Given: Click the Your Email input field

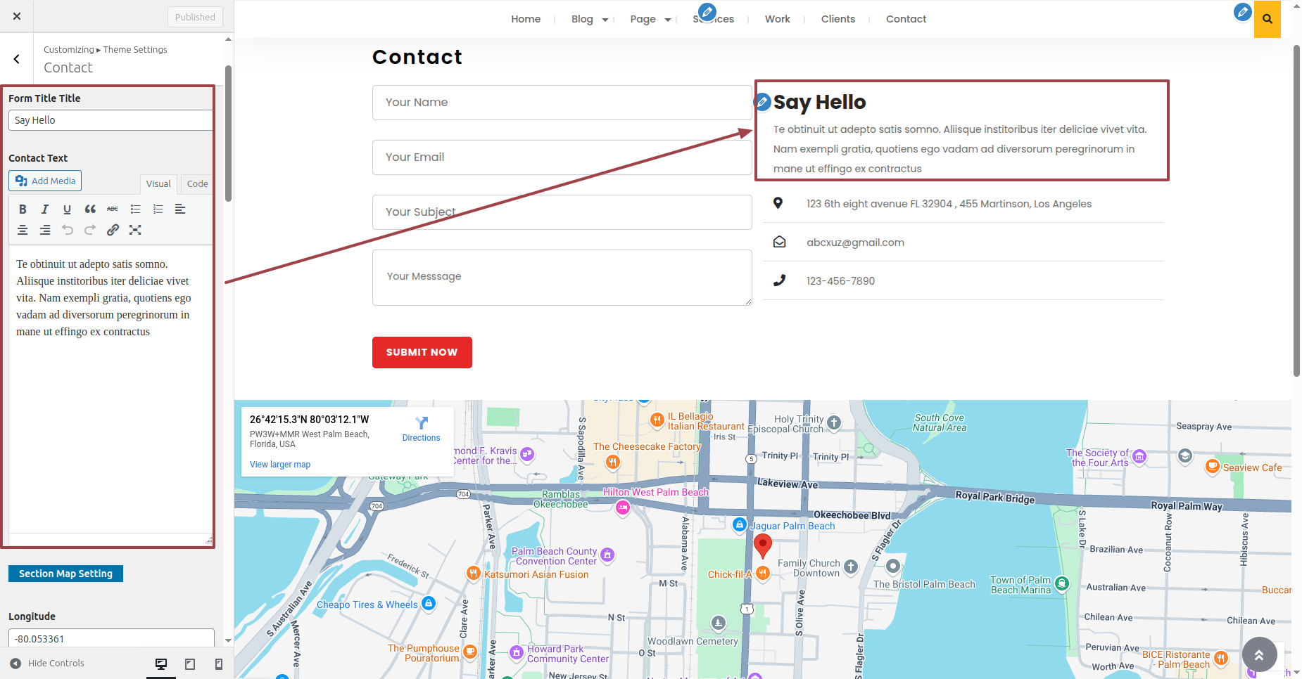Looking at the screenshot, I should tap(562, 157).
